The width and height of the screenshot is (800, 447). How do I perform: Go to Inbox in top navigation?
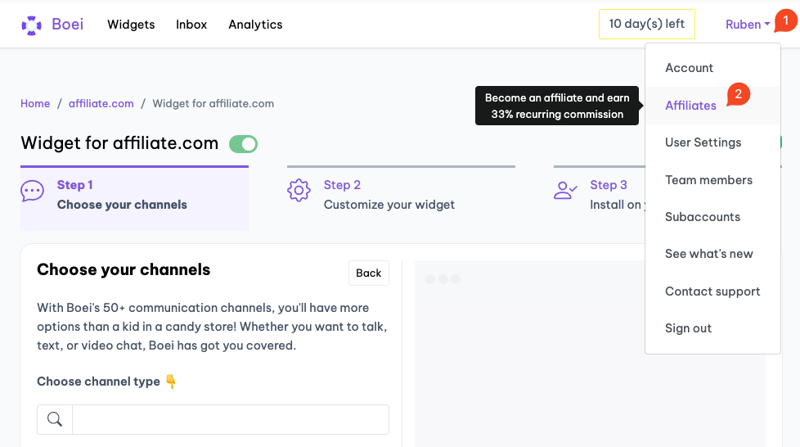191,25
